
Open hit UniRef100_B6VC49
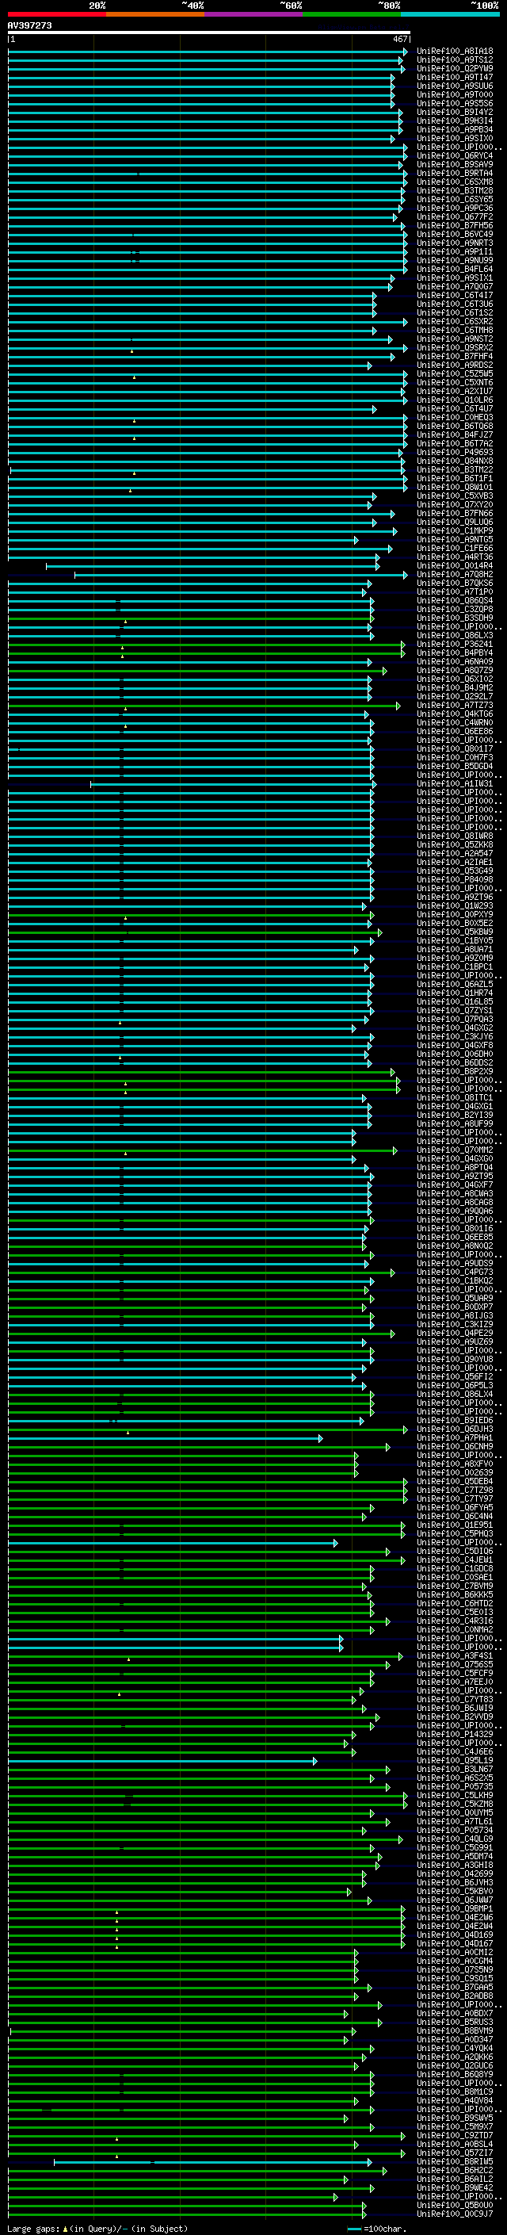[455, 234]
